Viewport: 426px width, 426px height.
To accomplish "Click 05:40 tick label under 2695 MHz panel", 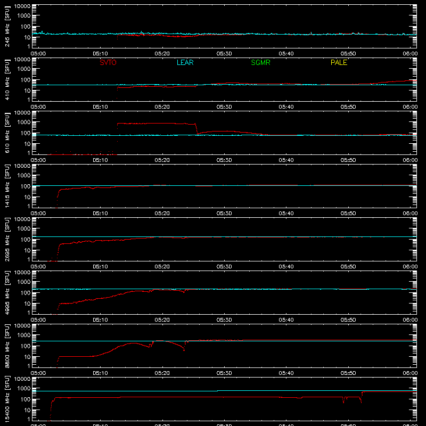I will coord(286,267).
